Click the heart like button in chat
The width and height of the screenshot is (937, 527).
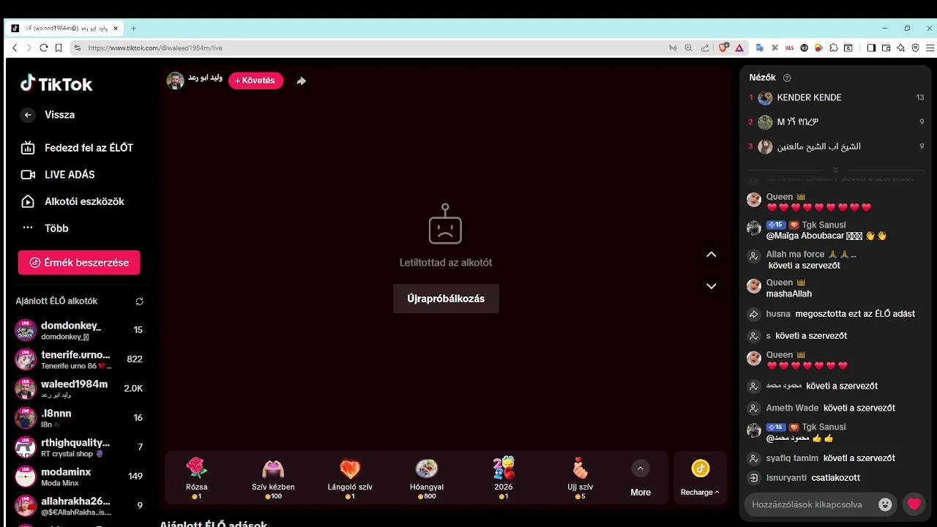pos(914,504)
